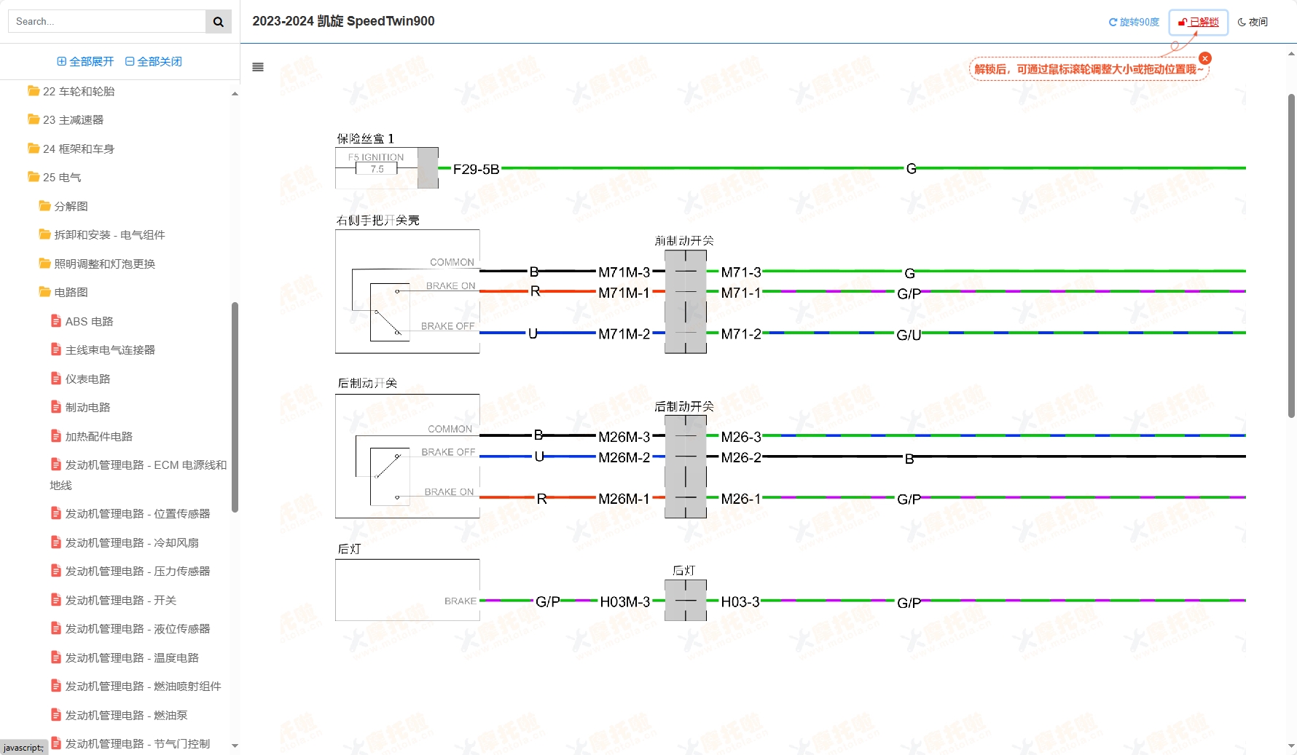Open 发动机管理电路 - ECM 电源线和地线
This screenshot has width=1297, height=755.
(138, 475)
